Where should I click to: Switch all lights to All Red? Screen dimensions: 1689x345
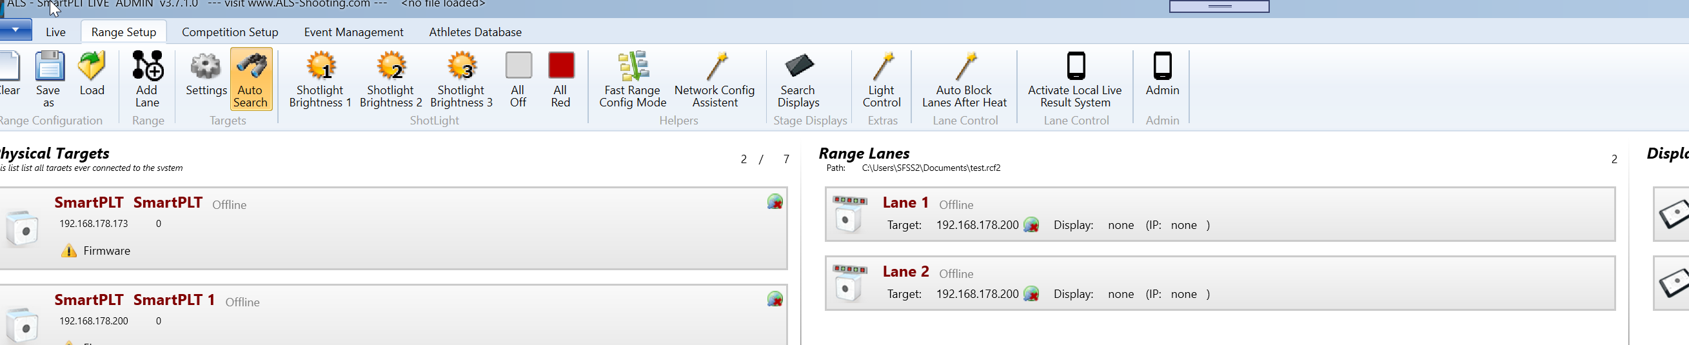[x=560, y=79]
